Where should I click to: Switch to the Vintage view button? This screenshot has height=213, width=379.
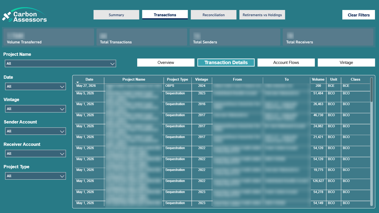click(x=346, y=63)
